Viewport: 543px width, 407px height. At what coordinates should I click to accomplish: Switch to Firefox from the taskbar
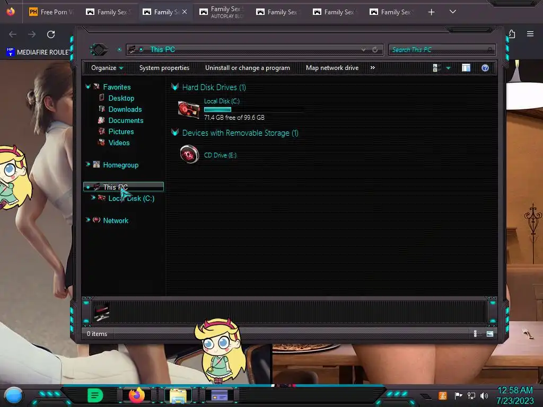tap(137, 395)
